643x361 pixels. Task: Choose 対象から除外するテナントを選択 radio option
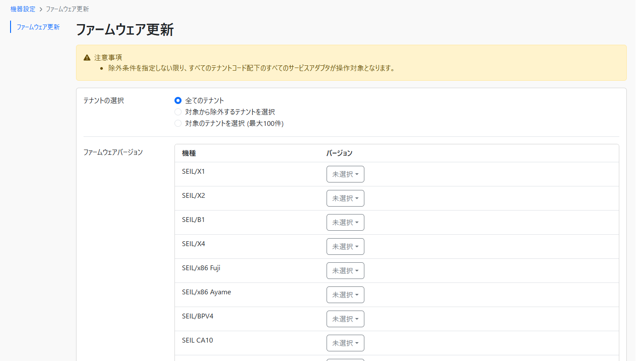(x=178, y=112)
